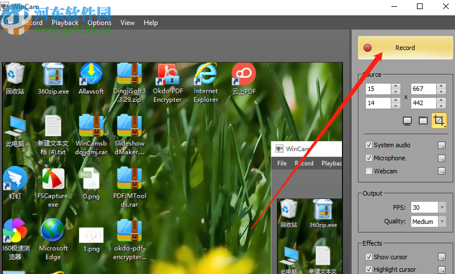Open the Record menu

click(32, 23)
